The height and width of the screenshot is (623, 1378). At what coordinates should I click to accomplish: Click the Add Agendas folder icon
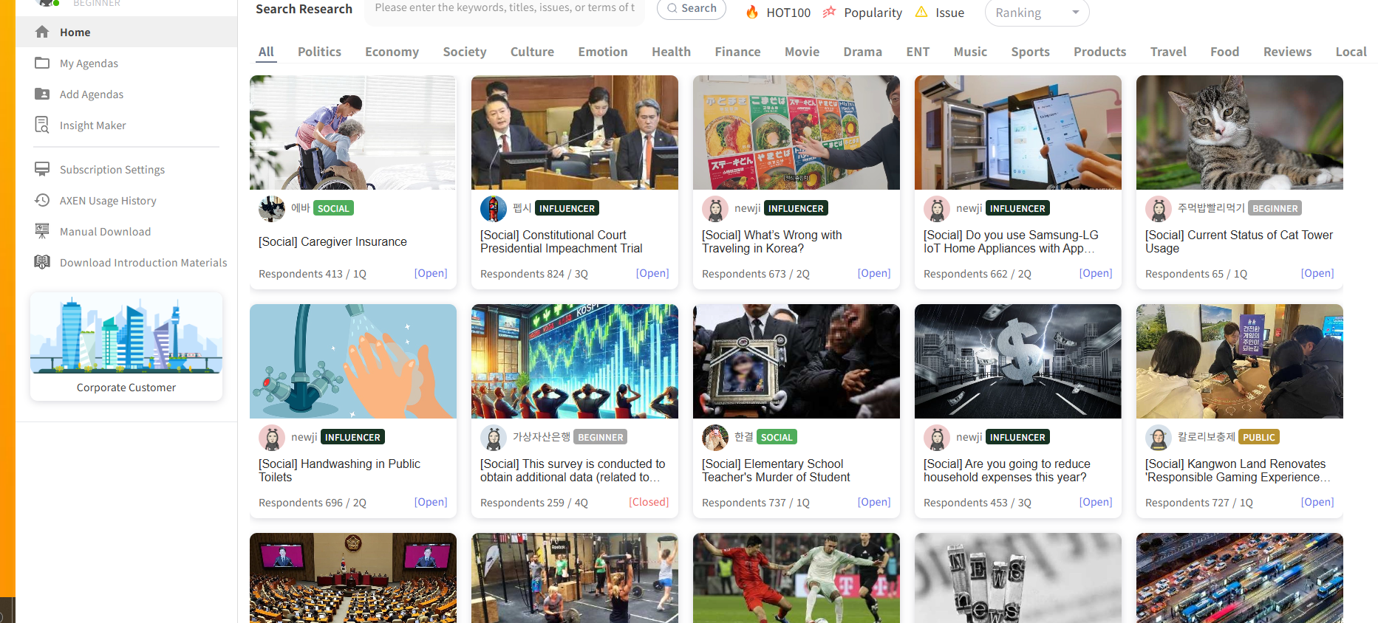tap(42, 94)
